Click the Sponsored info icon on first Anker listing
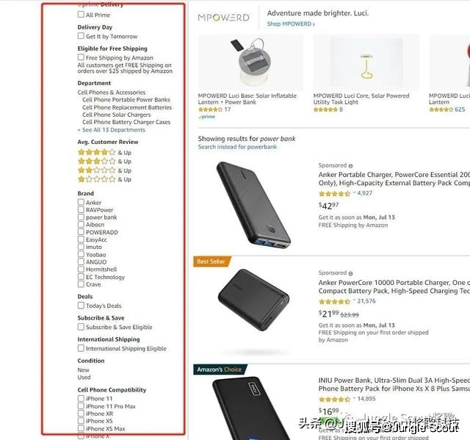The height and width of the screenshot is (440, 470). pyautogui.click(x=350, y=166)
